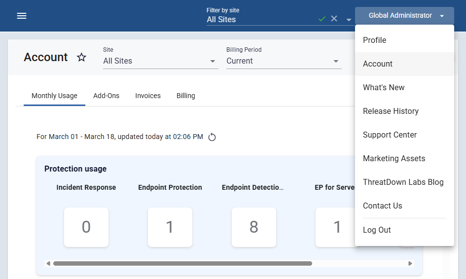The width and height of the screenshot is (466, 279).
Task: Open ThreatDown Labs Blog link
Action: click(403, 182)
